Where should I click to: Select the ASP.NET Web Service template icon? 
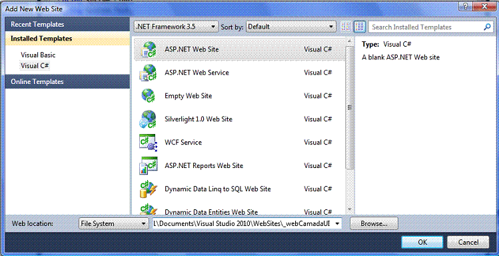pos(148,73)
